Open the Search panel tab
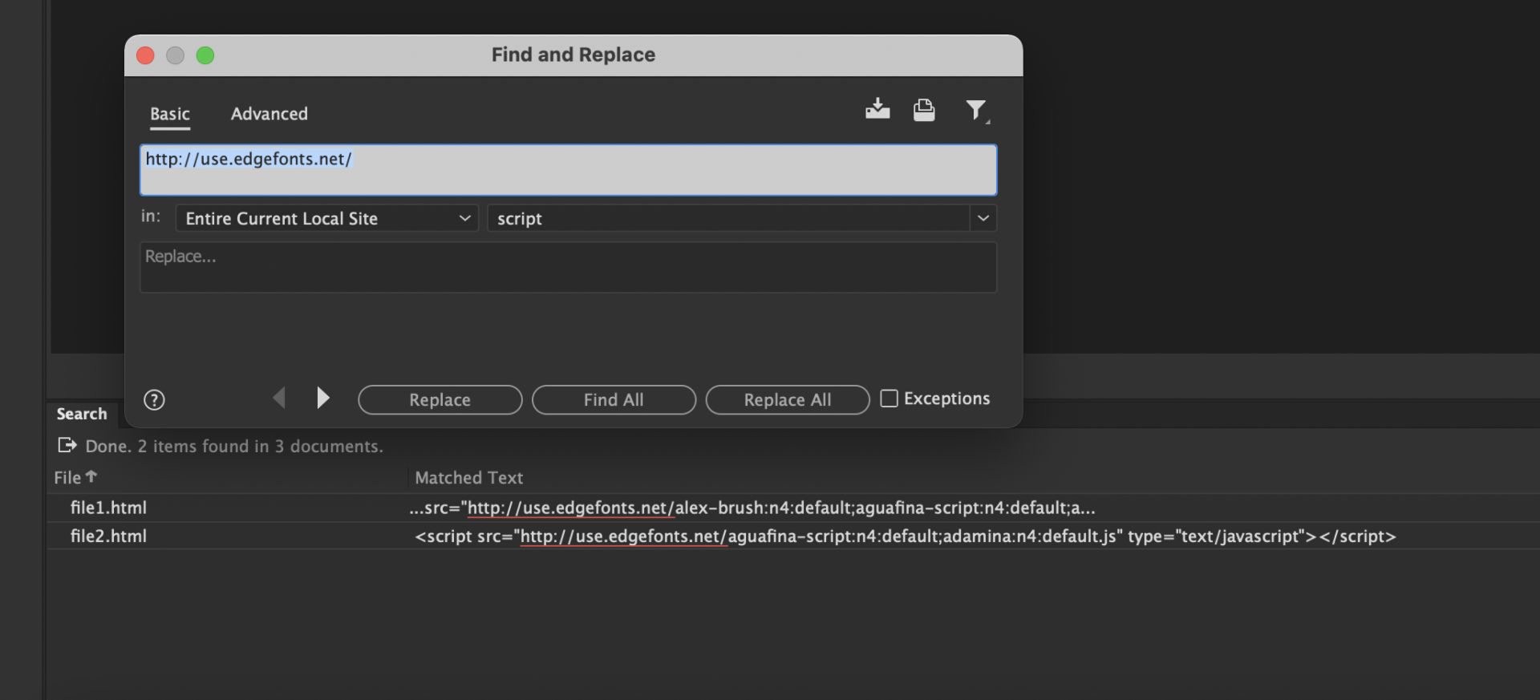Viewport: 1540px width, 700px height. click(x=82, y=414)
